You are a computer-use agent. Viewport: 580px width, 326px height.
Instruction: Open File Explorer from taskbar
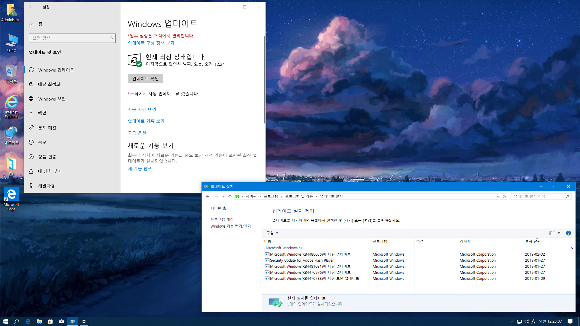pos(39,321)
